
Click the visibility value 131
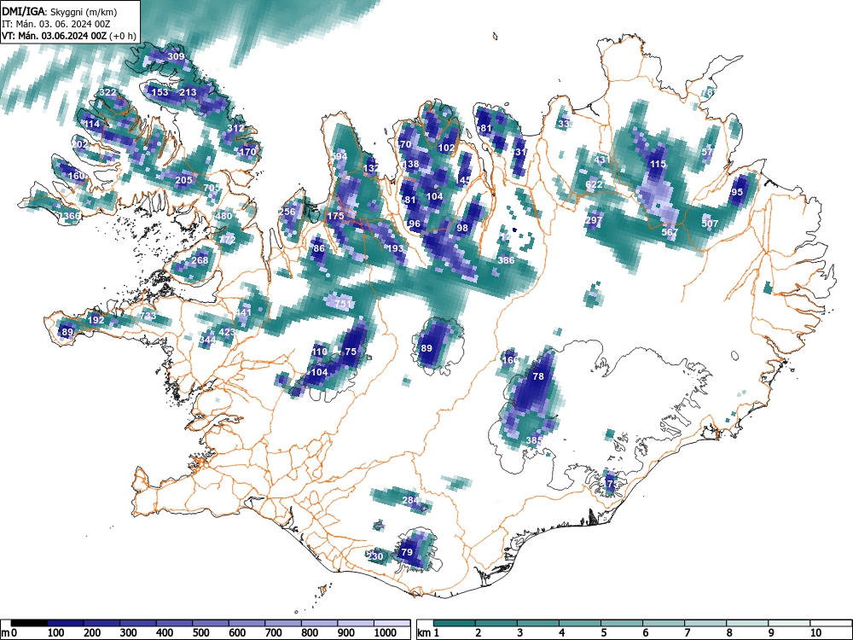tap(519, 152)
